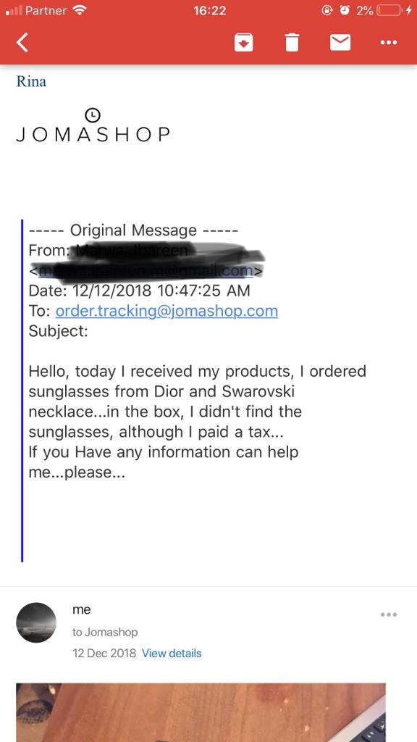Archive this email with the archive icon
Image resolution: width=417 pixels, height=742 pixels.
coord(244,43)
